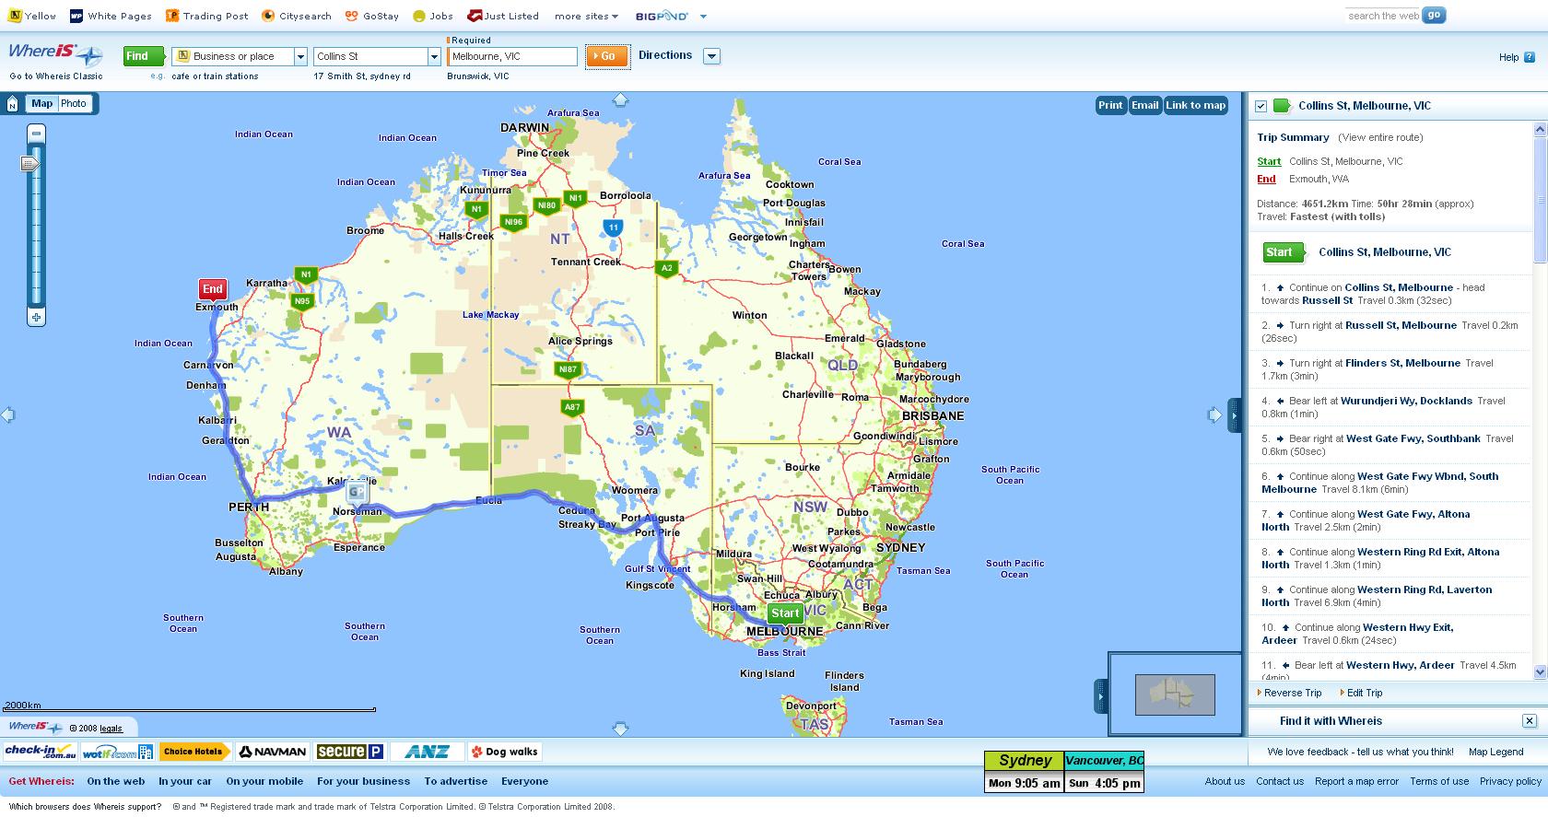
Task: Click the green Start flag in directions list
Action: pos(1284,252)
